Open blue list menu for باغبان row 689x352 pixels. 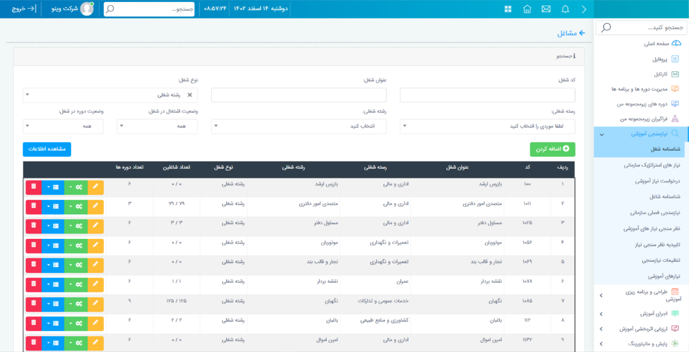coord(53,324)
